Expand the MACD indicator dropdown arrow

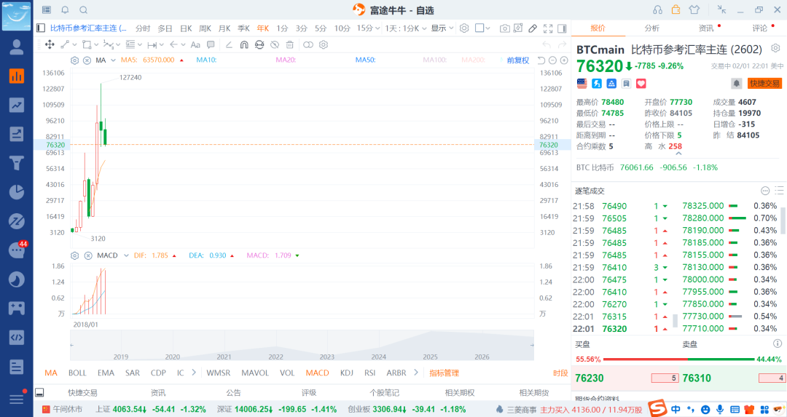[x=126, y=255]
